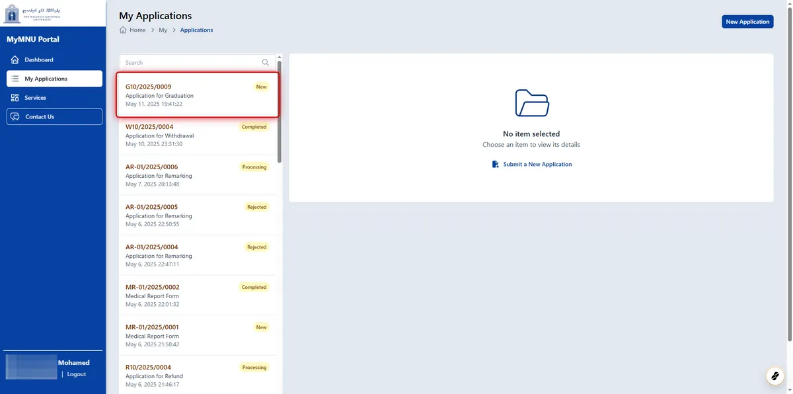Click the Services grid icon

tap(15, 98)
